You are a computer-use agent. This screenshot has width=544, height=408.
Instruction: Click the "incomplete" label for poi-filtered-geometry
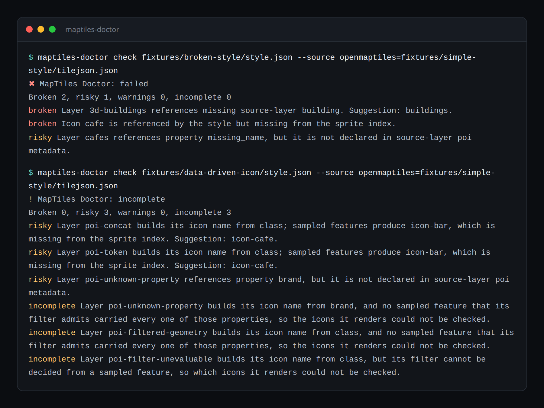[52, 333]
